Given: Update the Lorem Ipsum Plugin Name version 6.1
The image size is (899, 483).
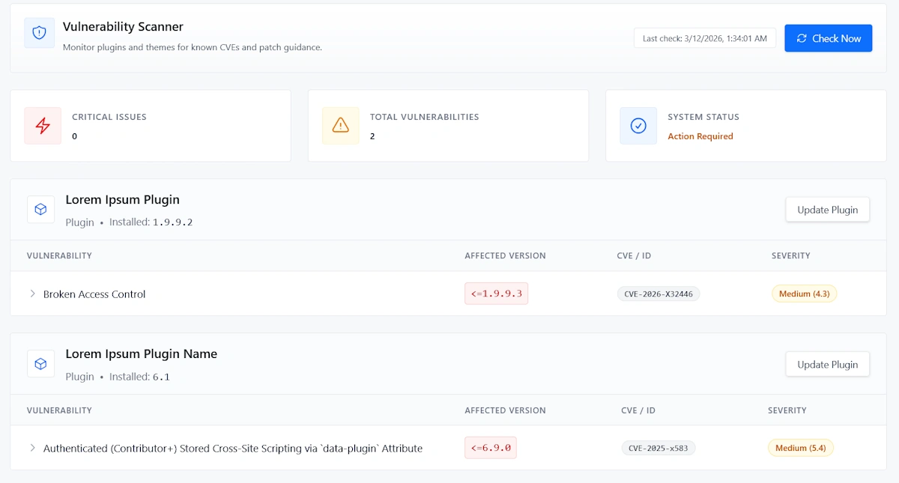Looking at the screenshot, I should click(828, 365).
